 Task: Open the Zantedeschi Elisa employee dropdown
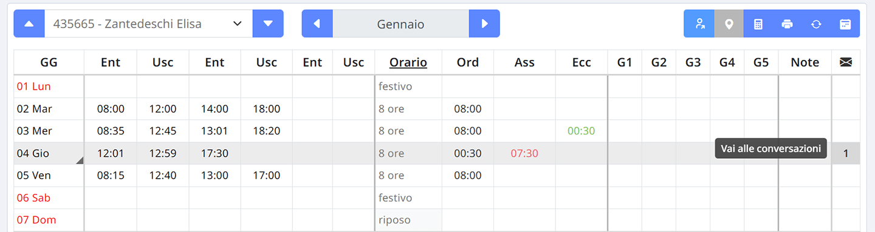click(149, 24)
